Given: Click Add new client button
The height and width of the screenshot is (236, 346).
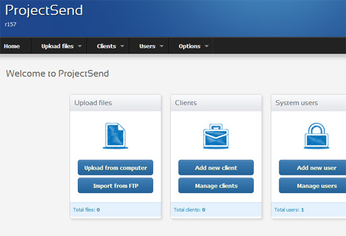Looking at the screenshot, I should [x=216, y=167].
